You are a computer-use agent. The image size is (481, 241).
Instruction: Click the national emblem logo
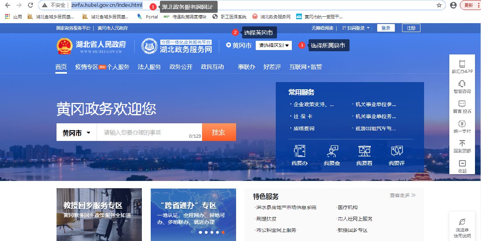click(x=64, y=46)
